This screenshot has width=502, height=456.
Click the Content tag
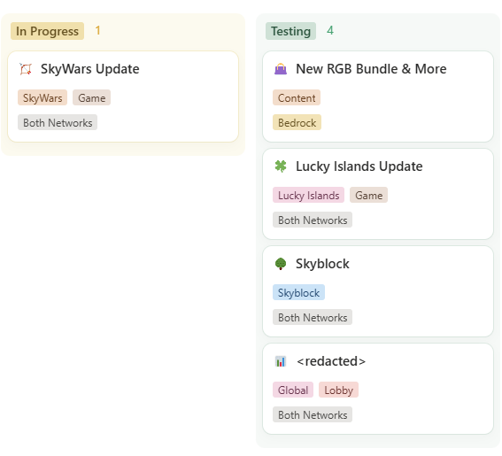tap(297, 97)
